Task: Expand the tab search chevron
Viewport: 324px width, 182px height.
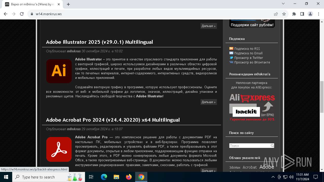Action: tap(283, 4)
